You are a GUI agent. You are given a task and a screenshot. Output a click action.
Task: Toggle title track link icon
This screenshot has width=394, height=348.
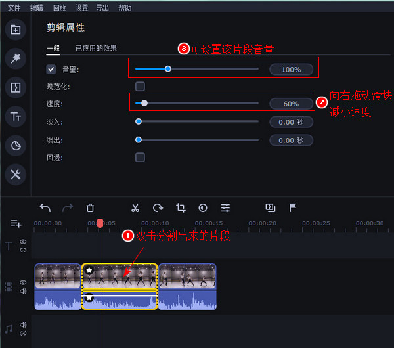pyautogui.click(x=23, y=250)
